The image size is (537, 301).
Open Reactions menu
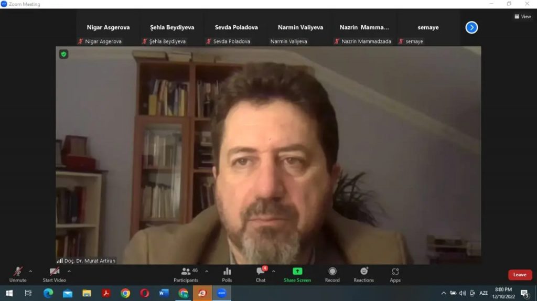coord(364,275)
